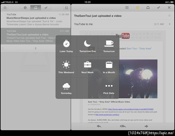
Task: Tap the Reply All double-arrow button
Action: (123, 126)
